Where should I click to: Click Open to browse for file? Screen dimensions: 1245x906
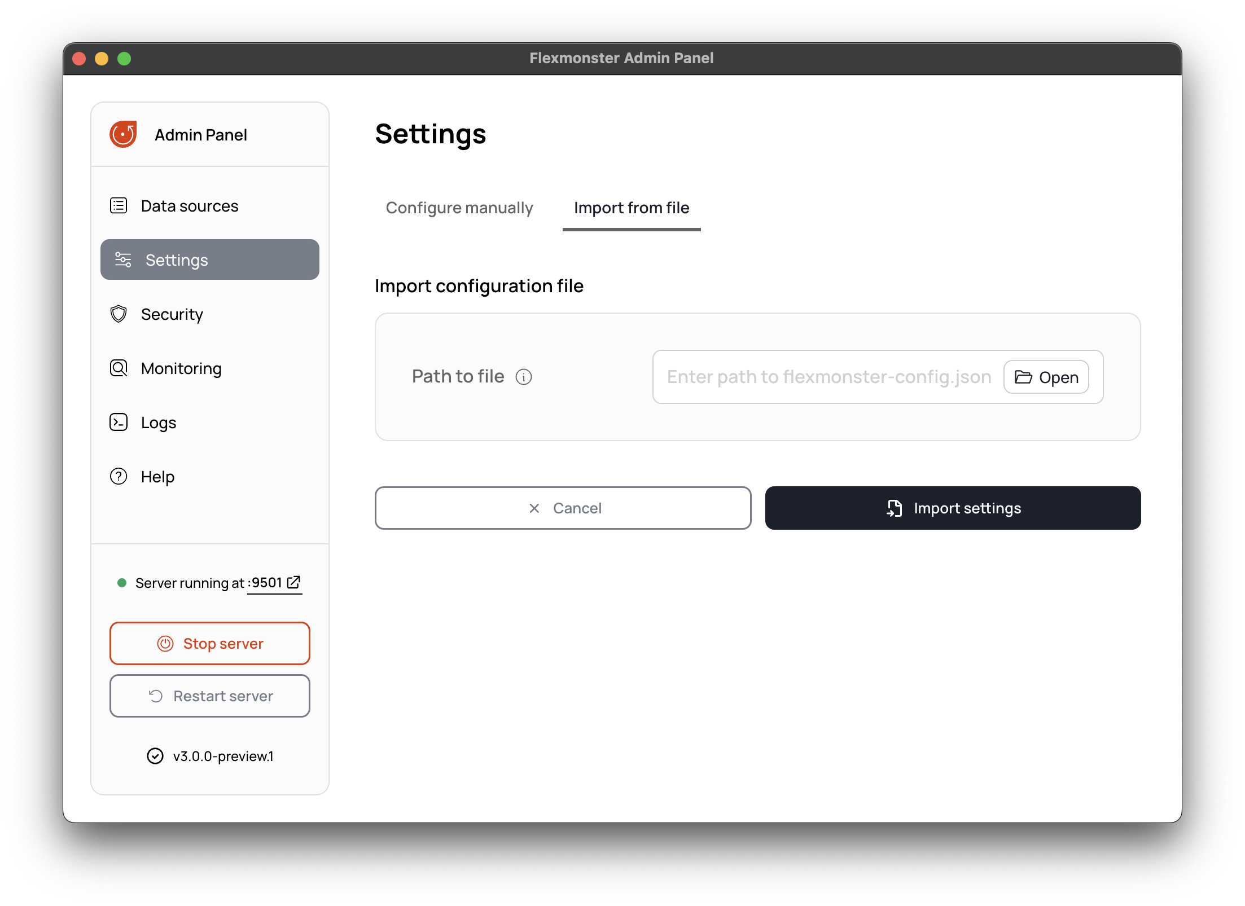(x=1046, y=377)
